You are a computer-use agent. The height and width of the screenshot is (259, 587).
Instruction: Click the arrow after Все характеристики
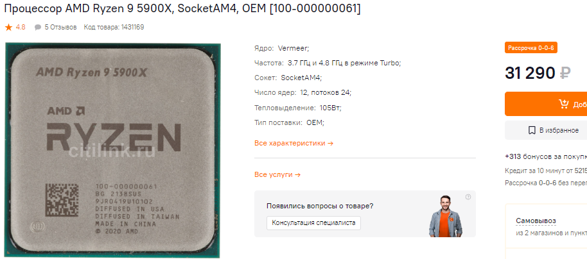330,143
